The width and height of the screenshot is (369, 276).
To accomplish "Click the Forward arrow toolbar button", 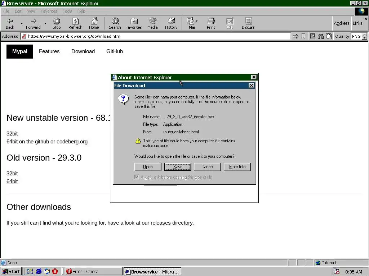I will pos(33,23).
